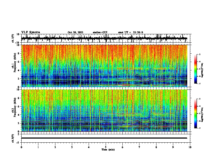Viewport: 214px width, 165px height.
Task: Click the "5" tick on ch.3(V) axis
Action: [19, 134]
